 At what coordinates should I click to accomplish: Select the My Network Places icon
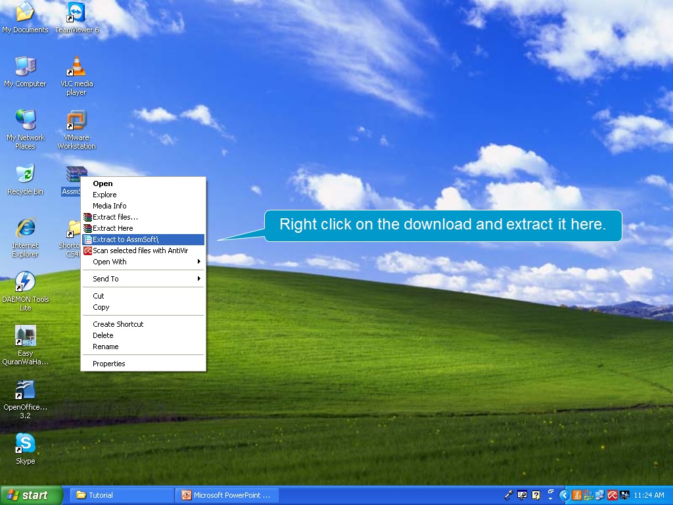coord(25,130)
